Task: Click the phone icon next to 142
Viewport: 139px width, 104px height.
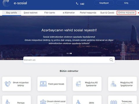Action: coord(77,4)
